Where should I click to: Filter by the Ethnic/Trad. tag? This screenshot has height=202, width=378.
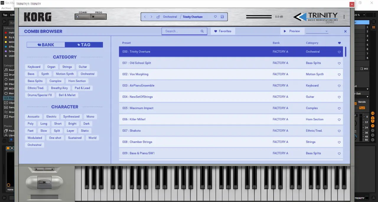coord(36,88)
